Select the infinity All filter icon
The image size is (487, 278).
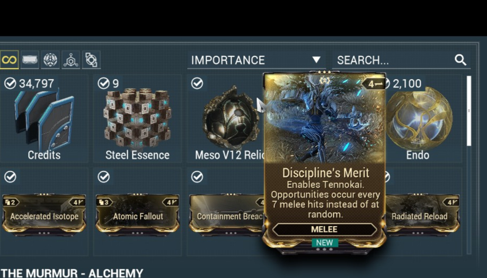tap(9, 59)
